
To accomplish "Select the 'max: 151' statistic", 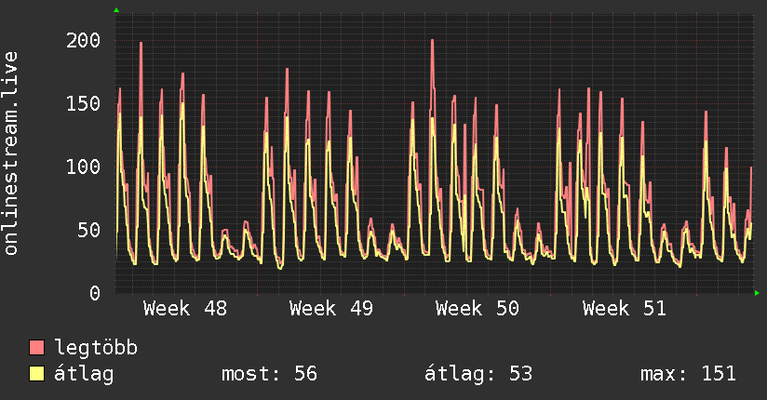I will (x=688, y=374).
